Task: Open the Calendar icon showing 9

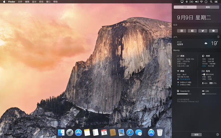Action: pyautogui.click(x=104, y=132)
